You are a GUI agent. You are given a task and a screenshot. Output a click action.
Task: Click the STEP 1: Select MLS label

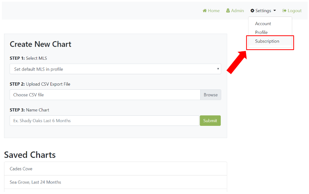tap(28, 58)
